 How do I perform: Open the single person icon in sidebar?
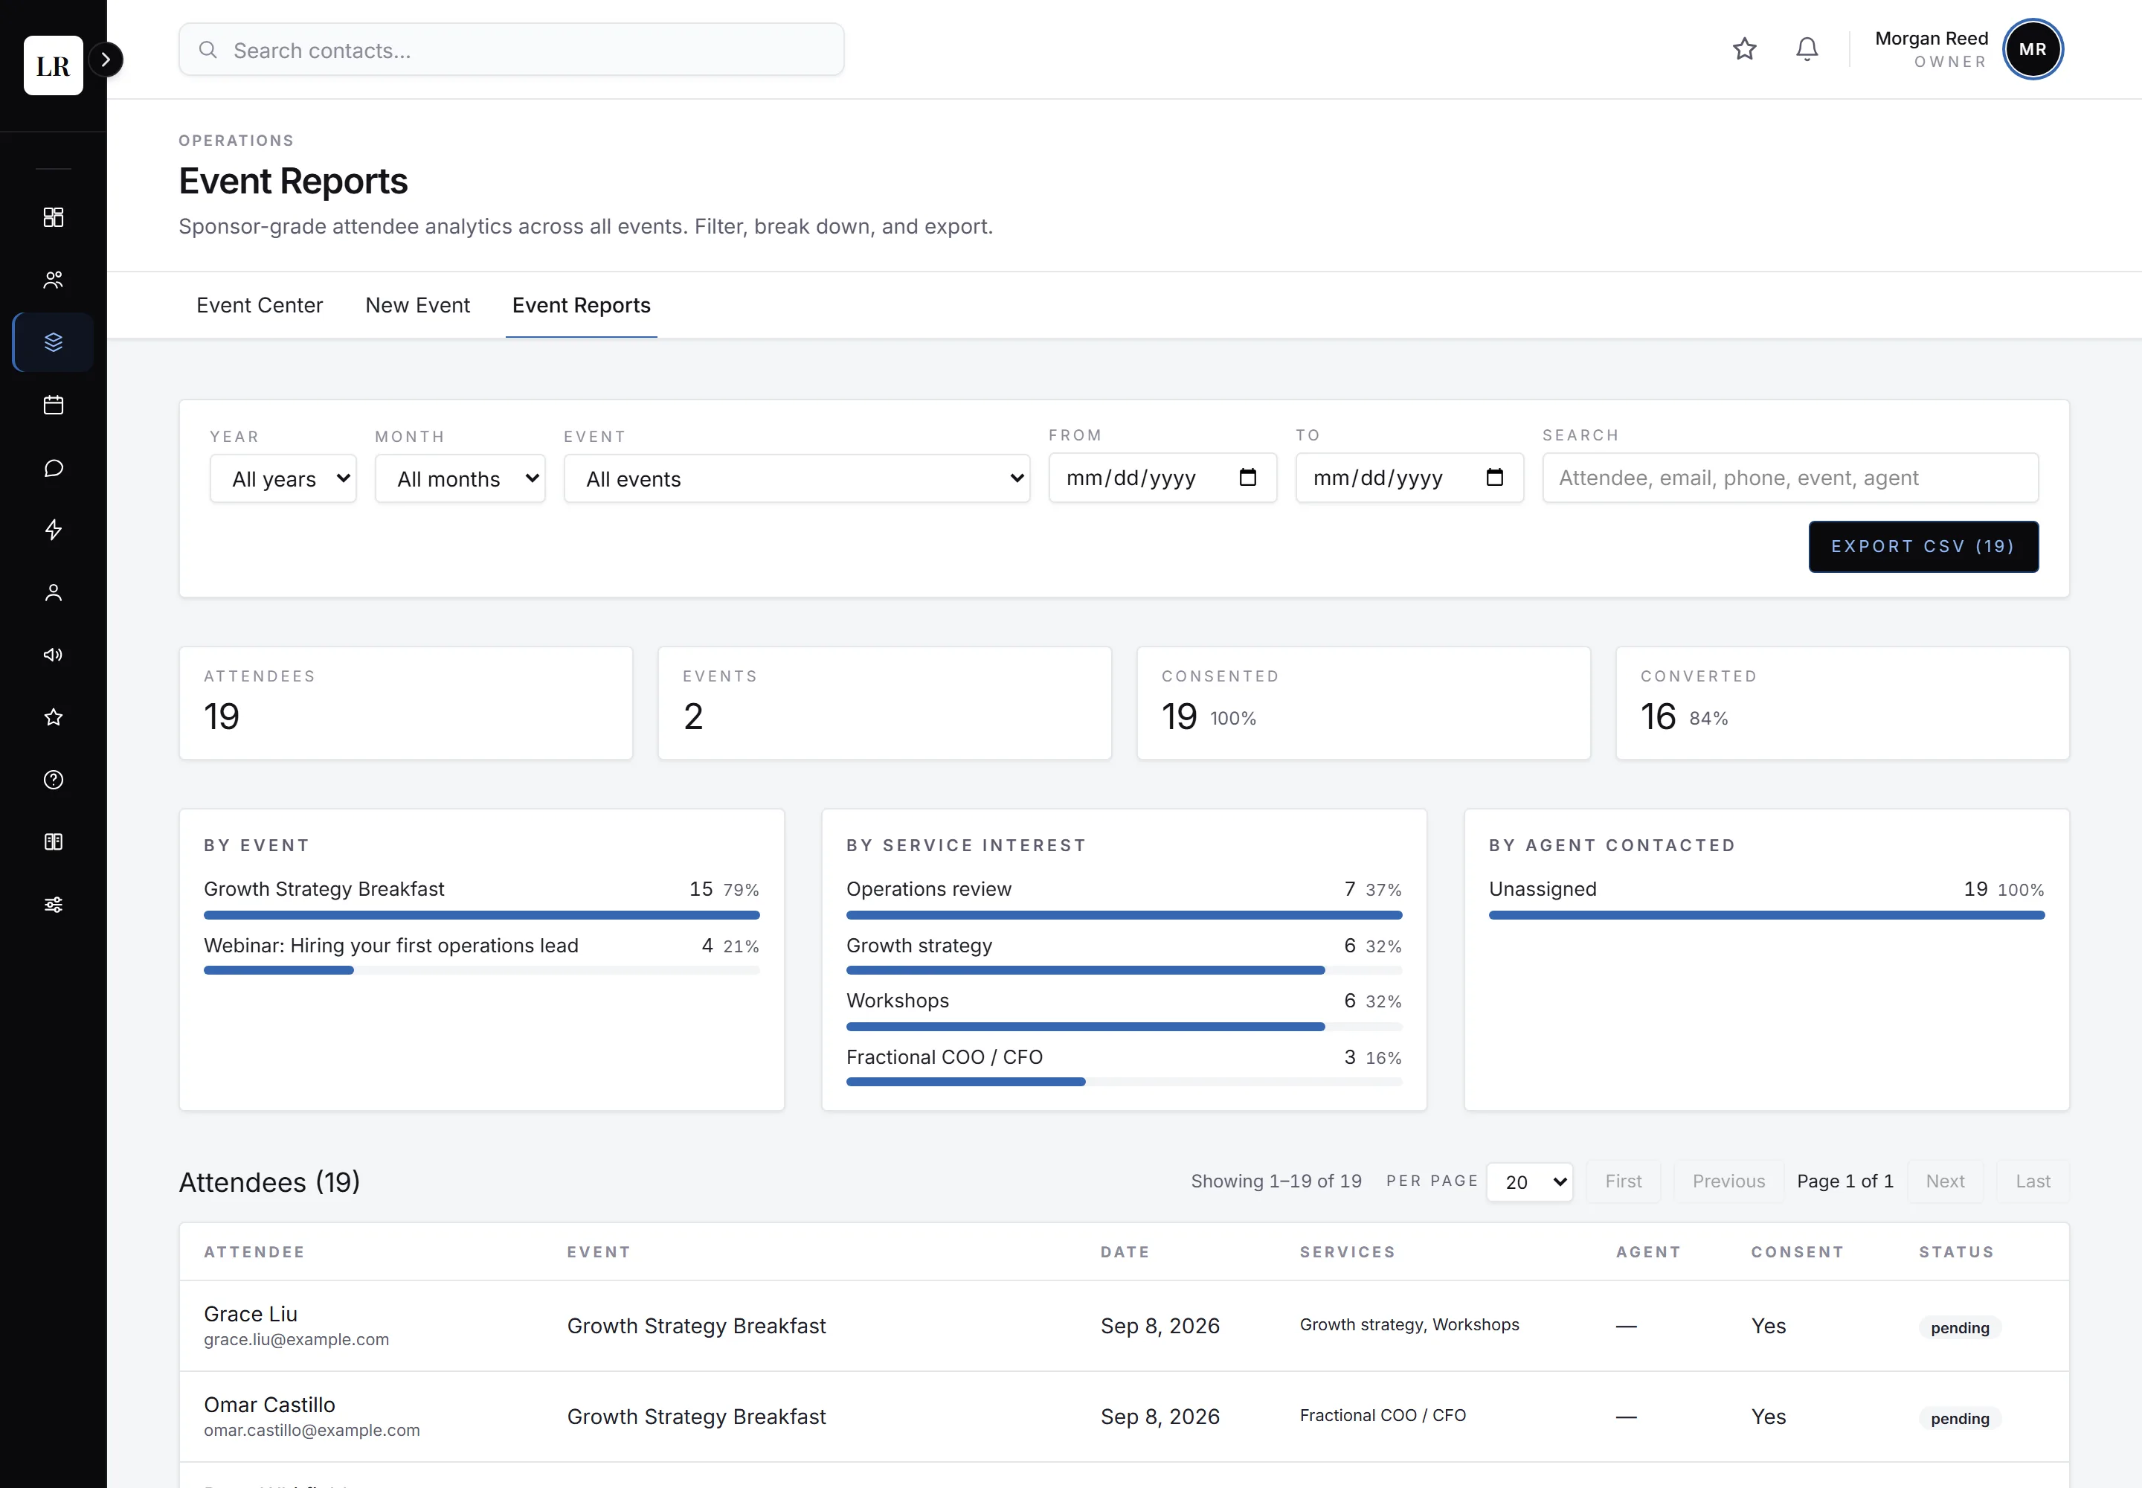pyautogui.click(x=53, y=592)
